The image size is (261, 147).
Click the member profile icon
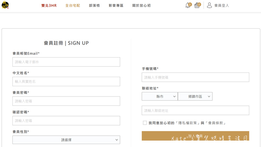pyautogui.click(x=209, y=6)
